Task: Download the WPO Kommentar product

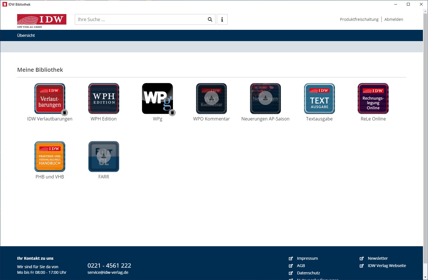Action: coord(211,98)
